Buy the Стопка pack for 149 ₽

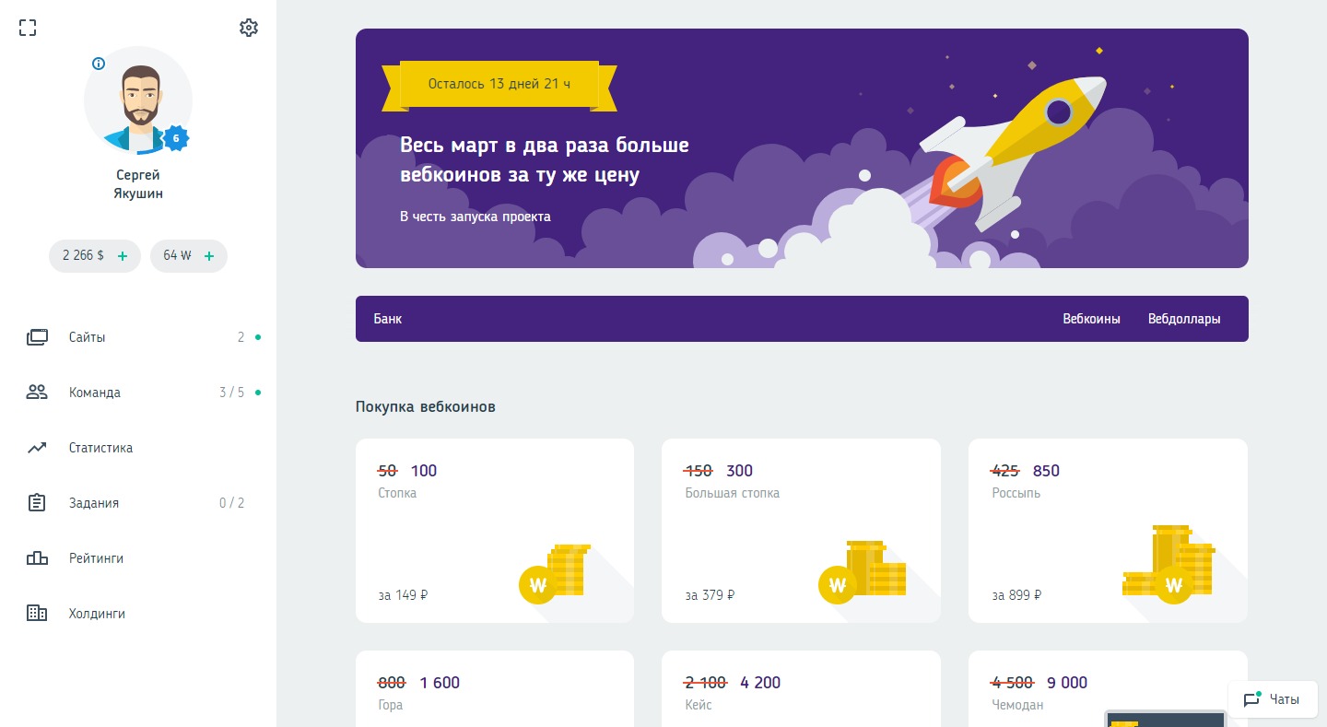pos(495,531)
